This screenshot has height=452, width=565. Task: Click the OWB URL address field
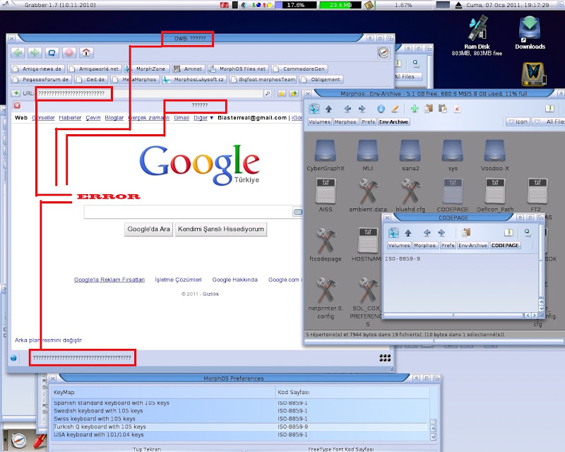150,94
